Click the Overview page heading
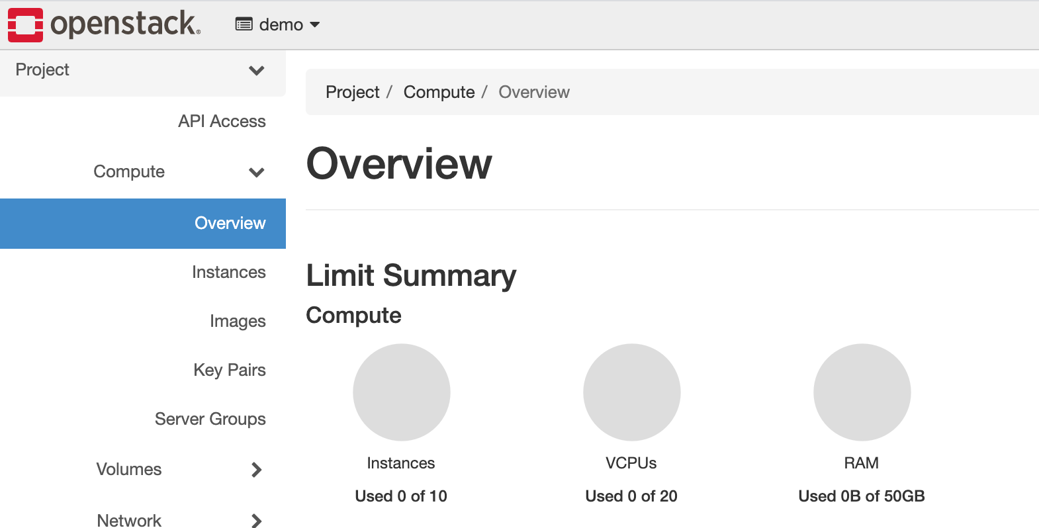 (x=399, y=164)
